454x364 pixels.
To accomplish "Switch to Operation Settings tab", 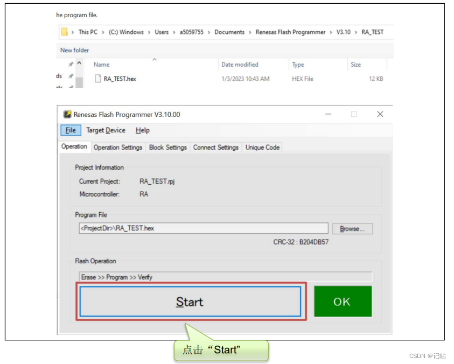I will point(118,148).
